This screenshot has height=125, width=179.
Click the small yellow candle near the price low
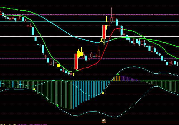(58, 66)
